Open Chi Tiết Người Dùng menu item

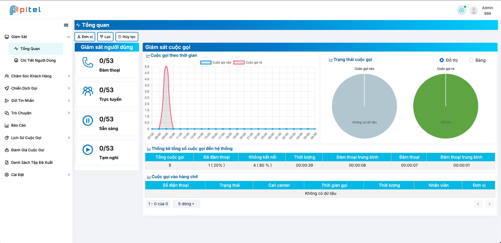coord(36,60)
